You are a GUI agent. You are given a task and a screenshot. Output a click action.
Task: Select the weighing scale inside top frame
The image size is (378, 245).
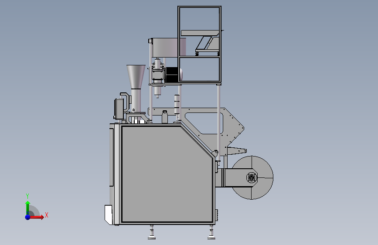[x=208, y=46]
